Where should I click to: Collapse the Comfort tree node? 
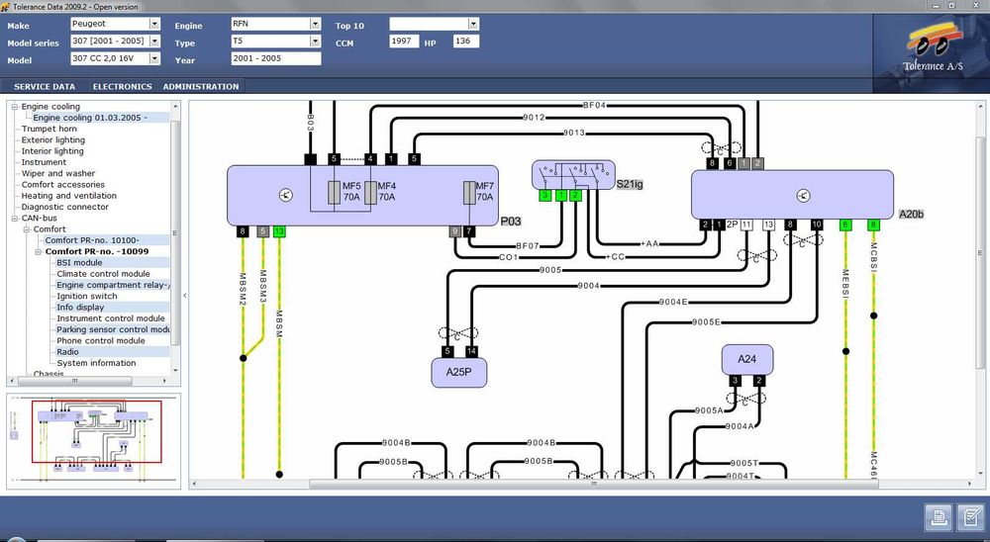27,229
